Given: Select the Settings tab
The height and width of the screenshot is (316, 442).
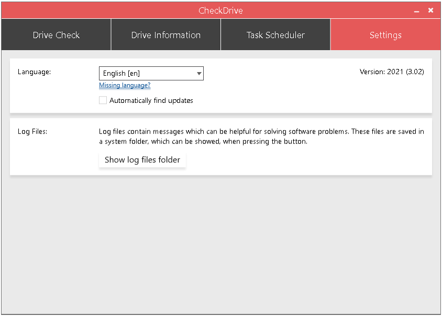Looking at the screenshot, I should pyautogui.click(x=385, y=35).
